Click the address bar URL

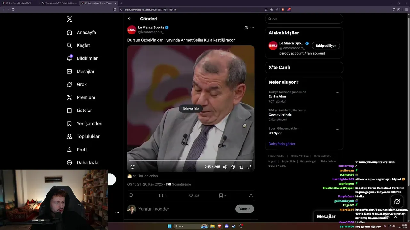coord(150,10)
